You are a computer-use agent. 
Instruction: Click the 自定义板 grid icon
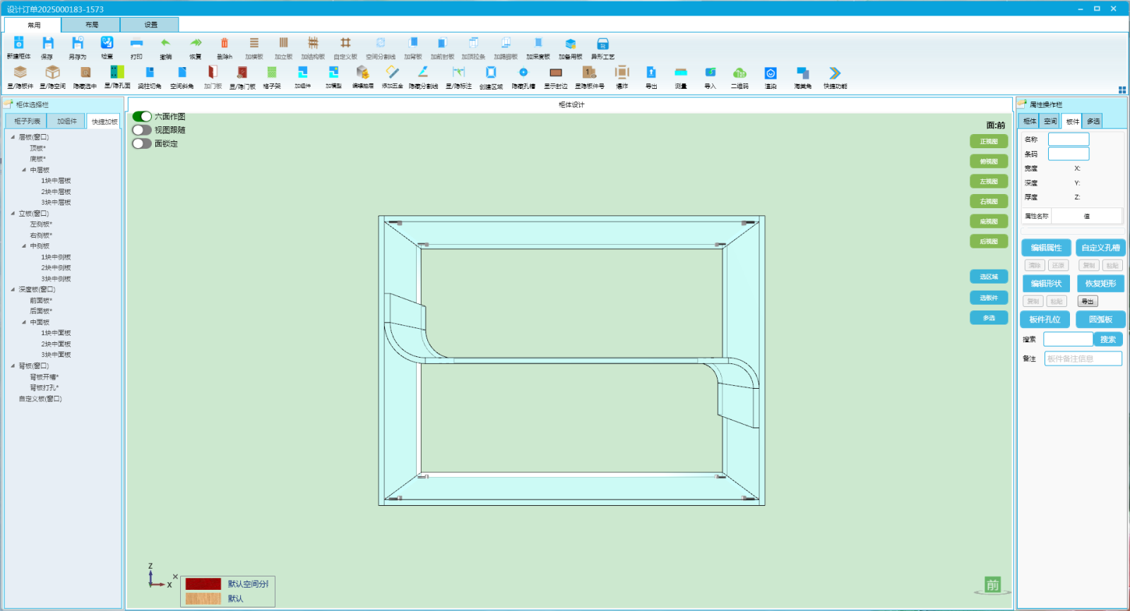coord(345,44)
